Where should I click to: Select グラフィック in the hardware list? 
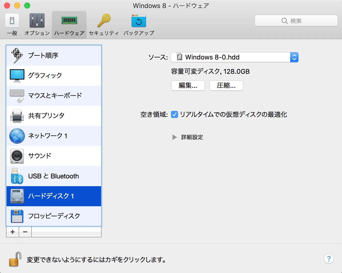pos(54,76)
